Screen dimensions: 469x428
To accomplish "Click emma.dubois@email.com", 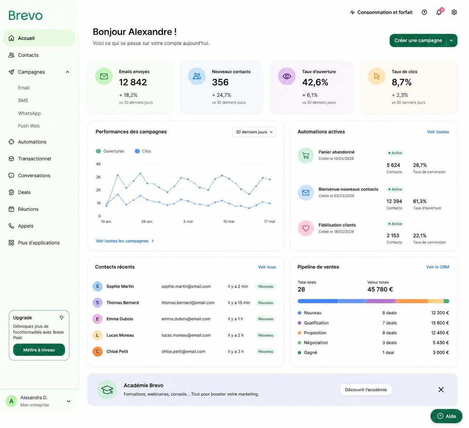I will (x=186, y=319).
